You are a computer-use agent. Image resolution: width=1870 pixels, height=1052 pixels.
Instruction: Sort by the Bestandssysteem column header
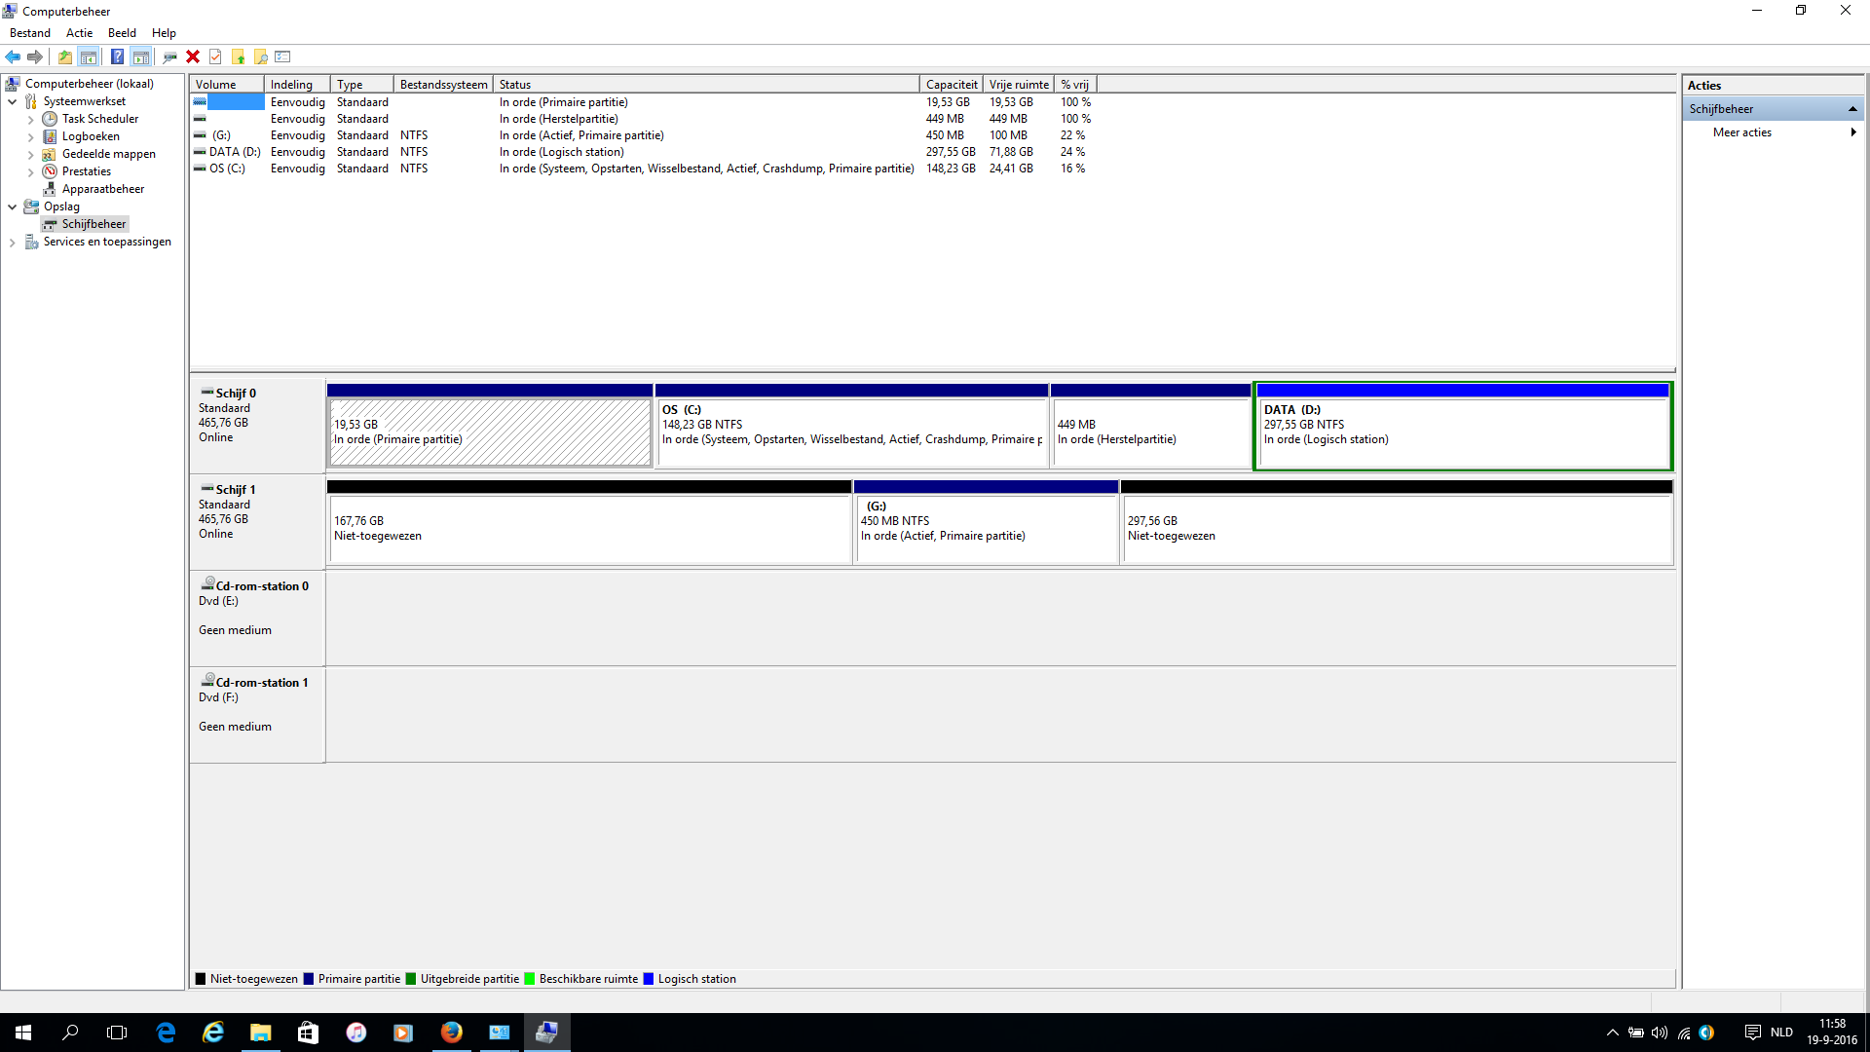tap(443, 85)
